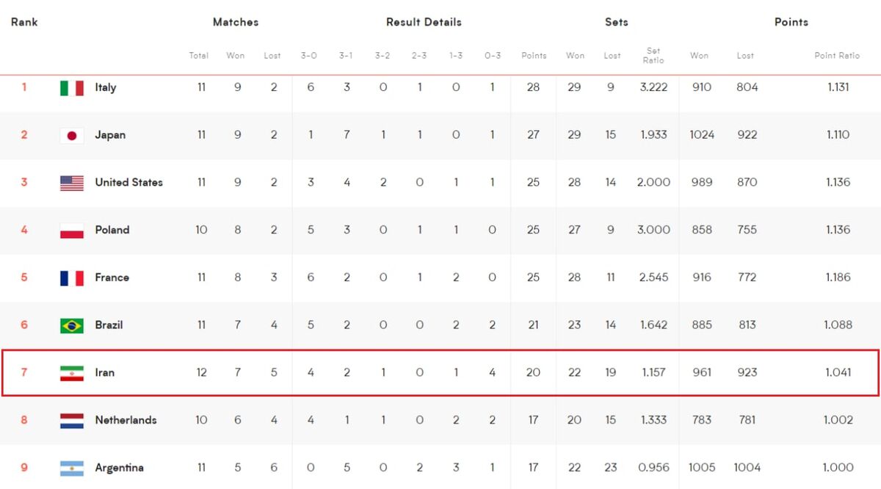This screenshot has width=881, height=489.
Task: Click the Netherlands flag icon
Action: point(71,421)
